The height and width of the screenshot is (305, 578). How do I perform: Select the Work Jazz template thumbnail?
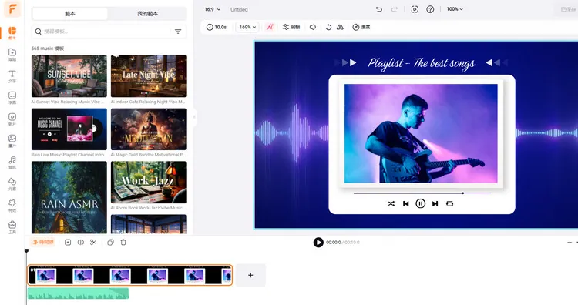pos(149,182)
